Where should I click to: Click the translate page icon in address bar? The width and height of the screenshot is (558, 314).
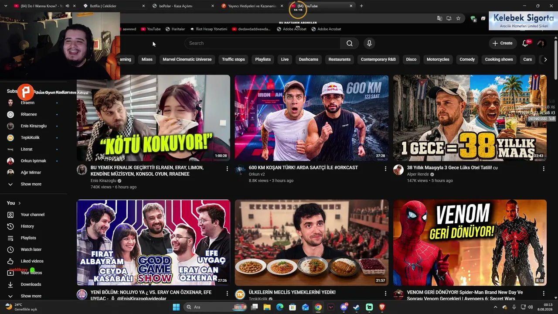coord(439,18)
